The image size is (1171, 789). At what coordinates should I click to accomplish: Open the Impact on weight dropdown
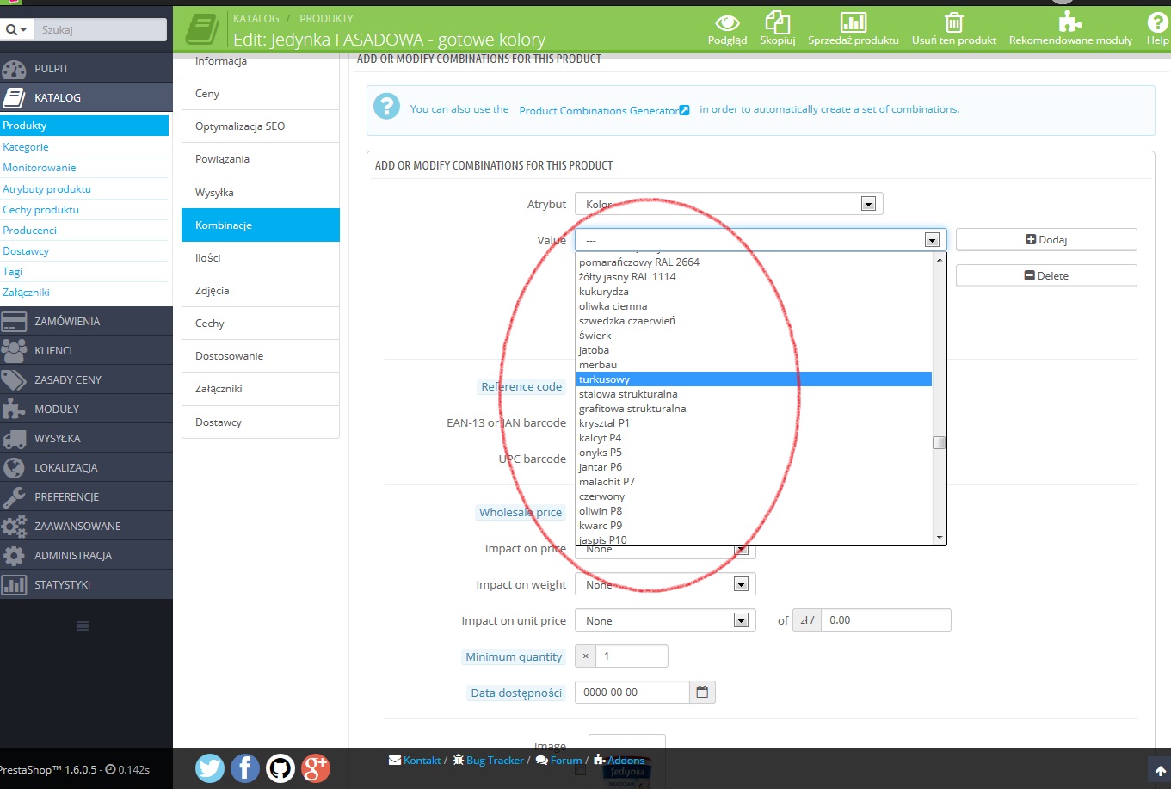coord(665,584)
